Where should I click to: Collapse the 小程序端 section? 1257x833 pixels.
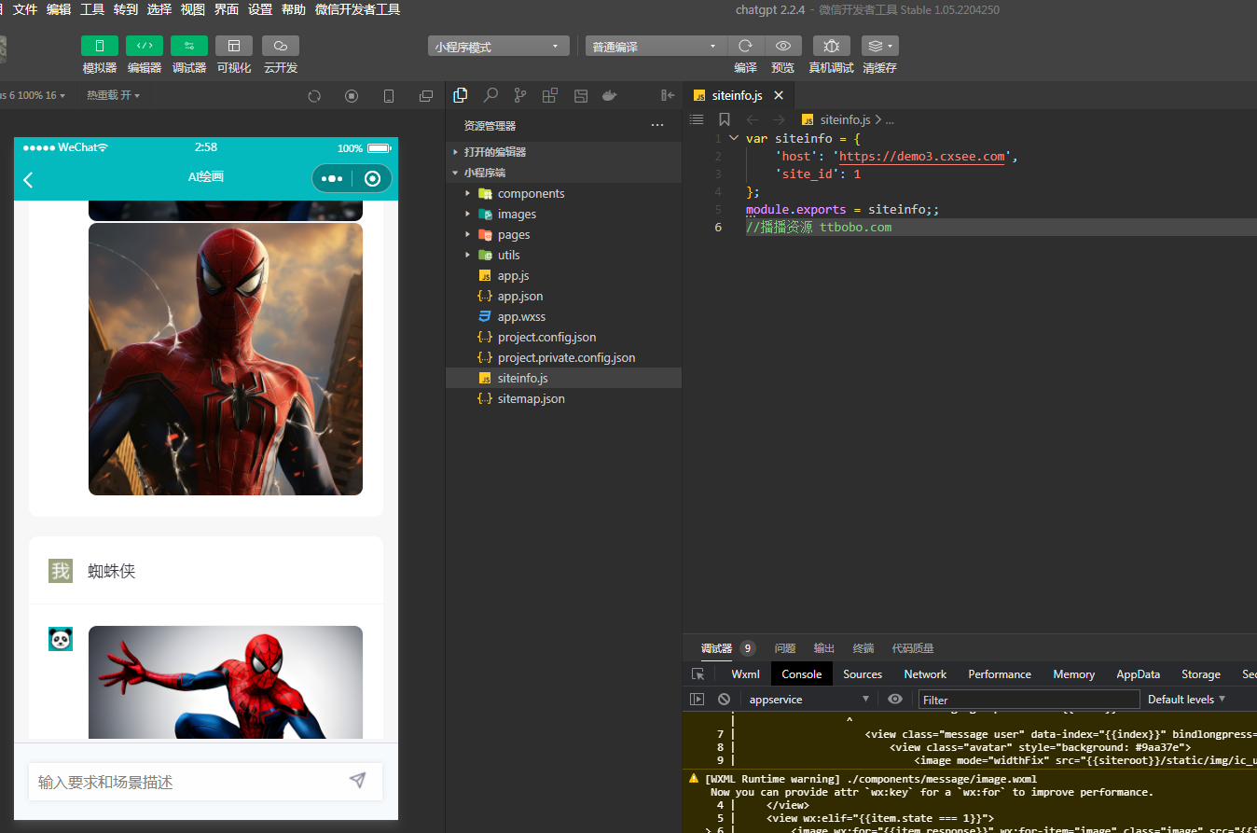click(564, 173)
